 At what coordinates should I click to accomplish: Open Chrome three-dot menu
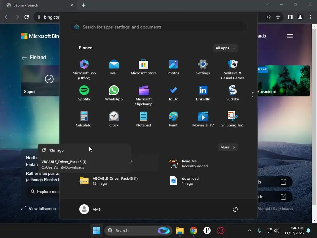[310, 17]
